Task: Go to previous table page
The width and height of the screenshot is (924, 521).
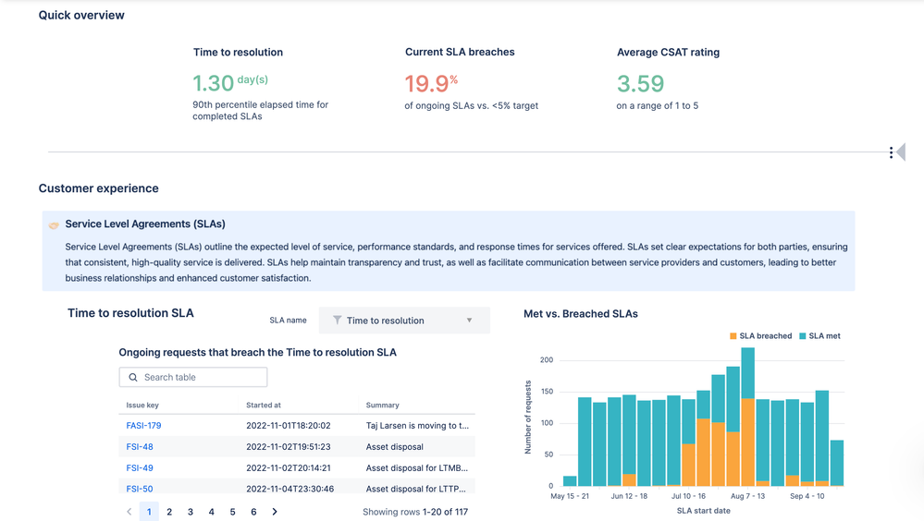Action: [129, 512]
